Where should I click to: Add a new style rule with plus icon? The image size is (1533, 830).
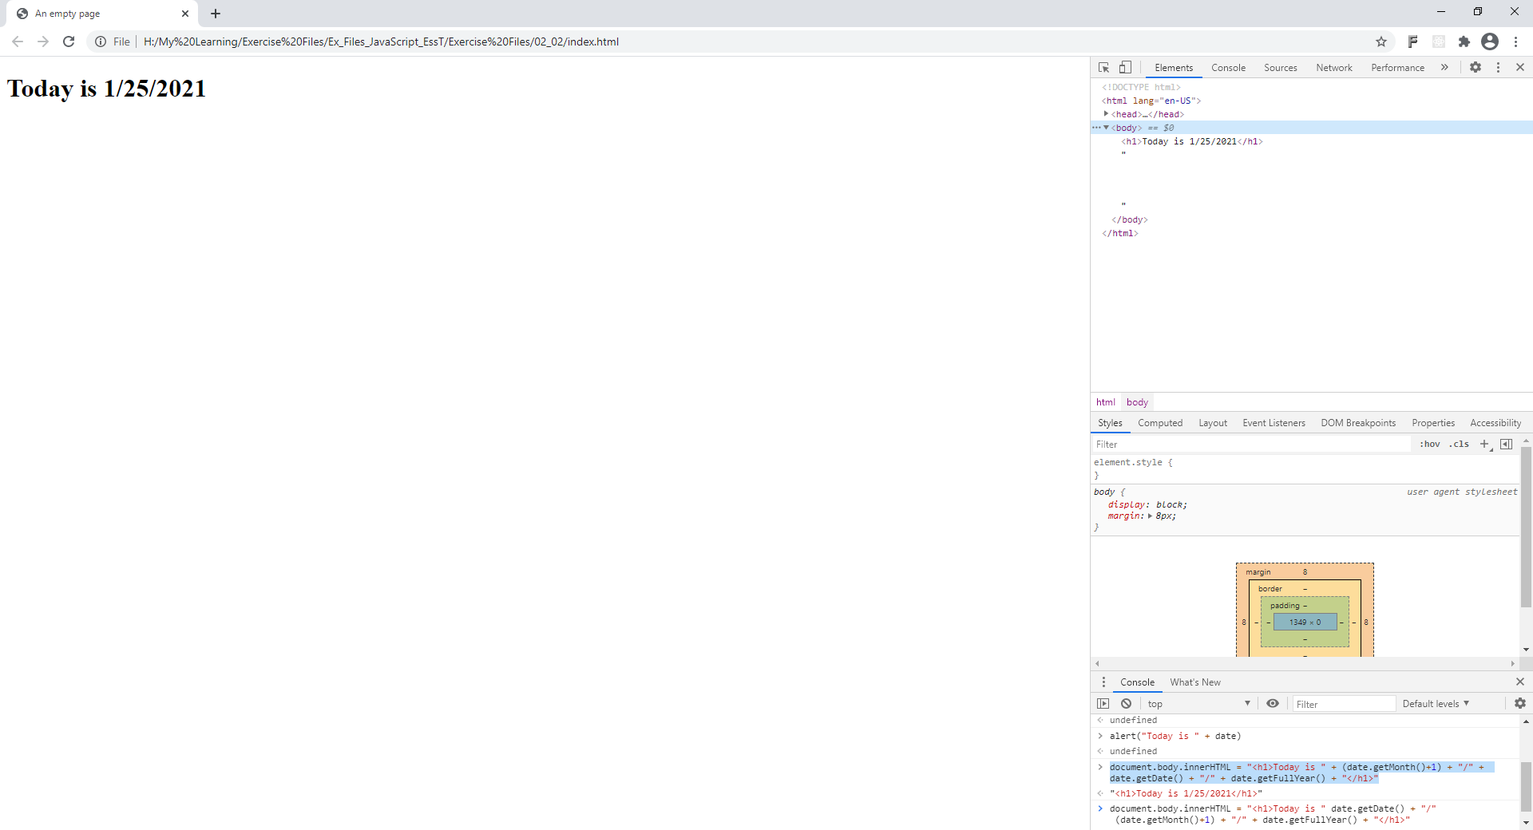1484,445
